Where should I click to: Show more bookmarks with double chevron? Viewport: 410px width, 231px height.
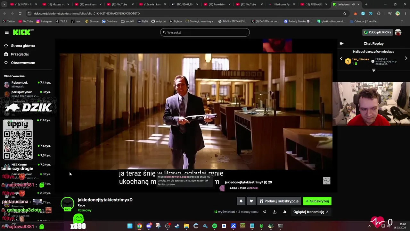pyautogui.click(x=402, y=21)
